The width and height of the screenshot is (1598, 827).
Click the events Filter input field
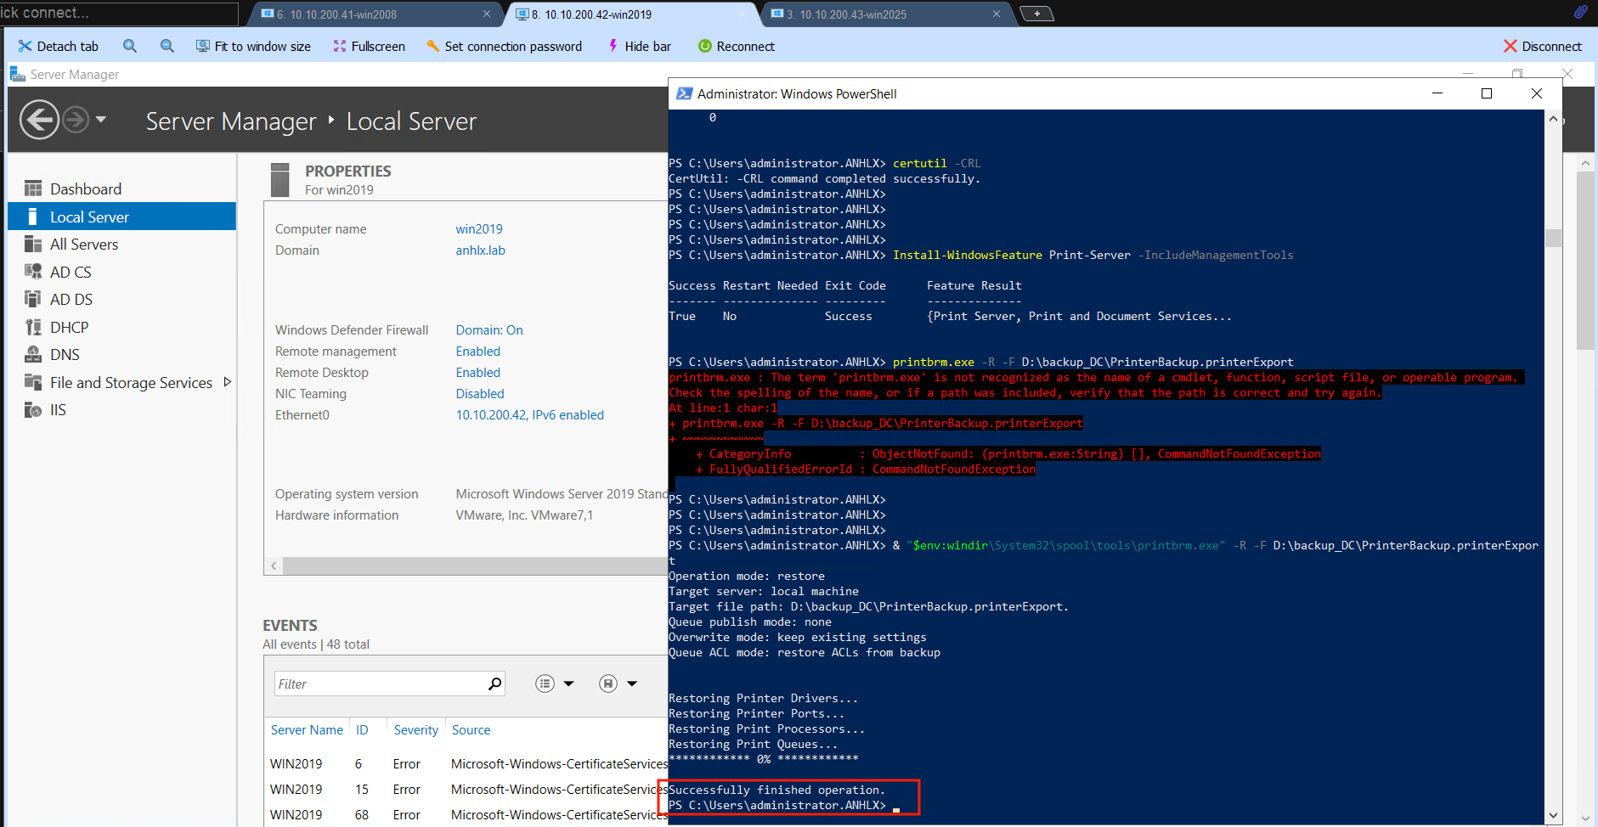(x=381, y=684)
